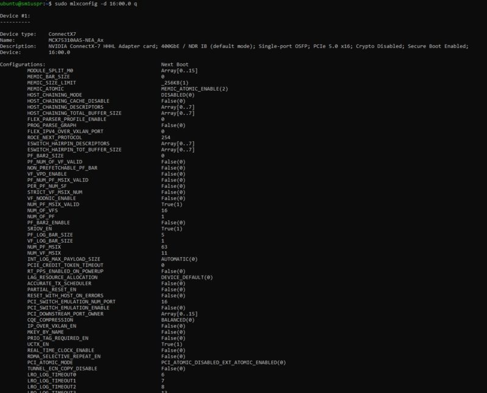Click the ROCE_NEXT_PROTOCOL value 254
This screenshot has height=393, width=487.
coord(166,137)
